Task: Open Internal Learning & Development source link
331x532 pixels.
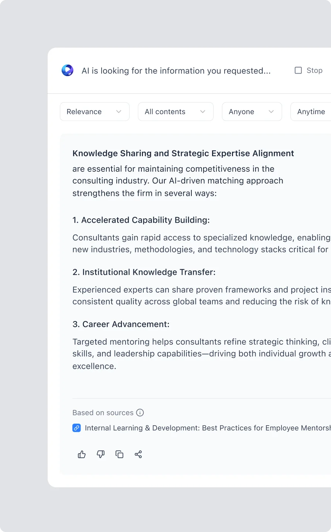Action: [208, 428]
